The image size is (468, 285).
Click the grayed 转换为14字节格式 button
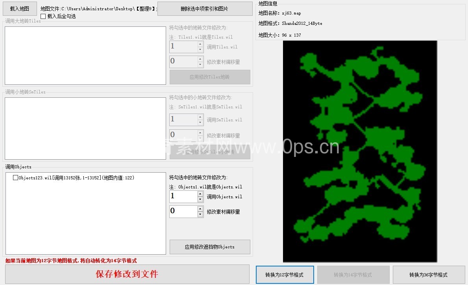(x=353, y=275)
